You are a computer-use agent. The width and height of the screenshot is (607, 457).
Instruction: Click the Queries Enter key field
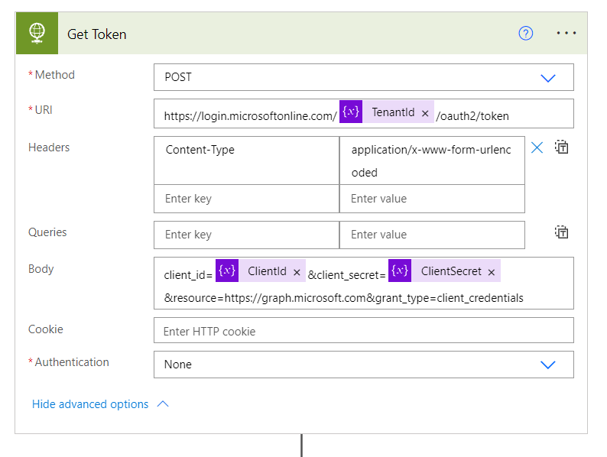tap(246, 235)
